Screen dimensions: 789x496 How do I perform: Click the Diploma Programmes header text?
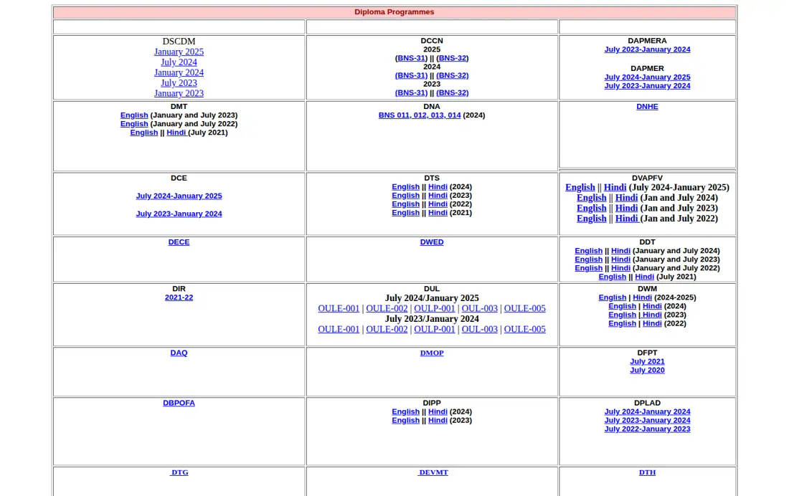394,12
